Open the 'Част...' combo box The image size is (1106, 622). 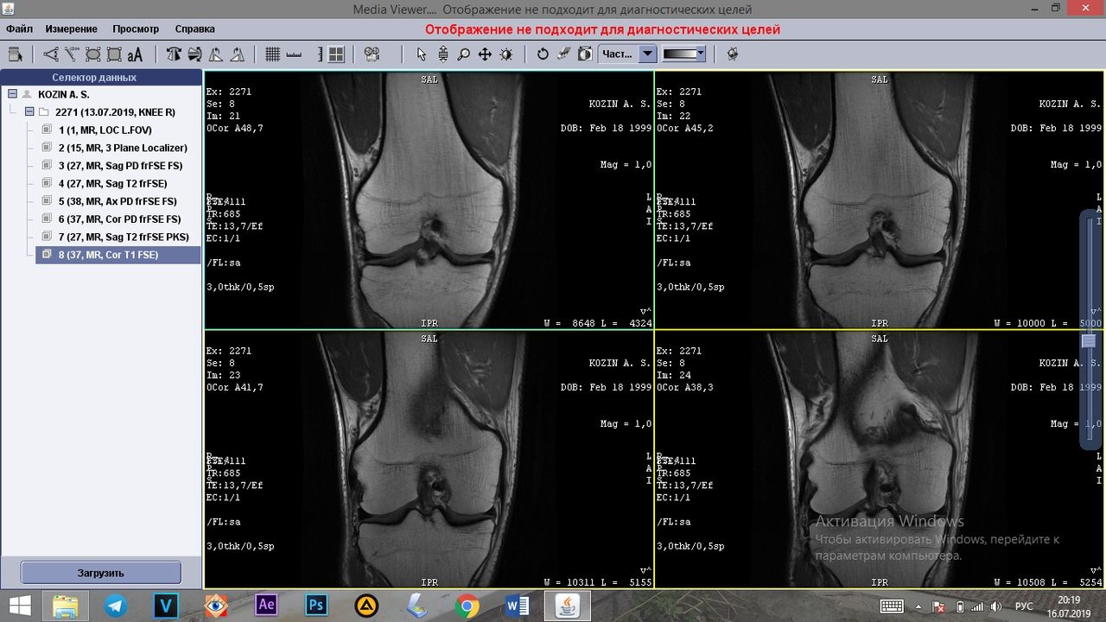pyautogui.click(x=627, y=54)
